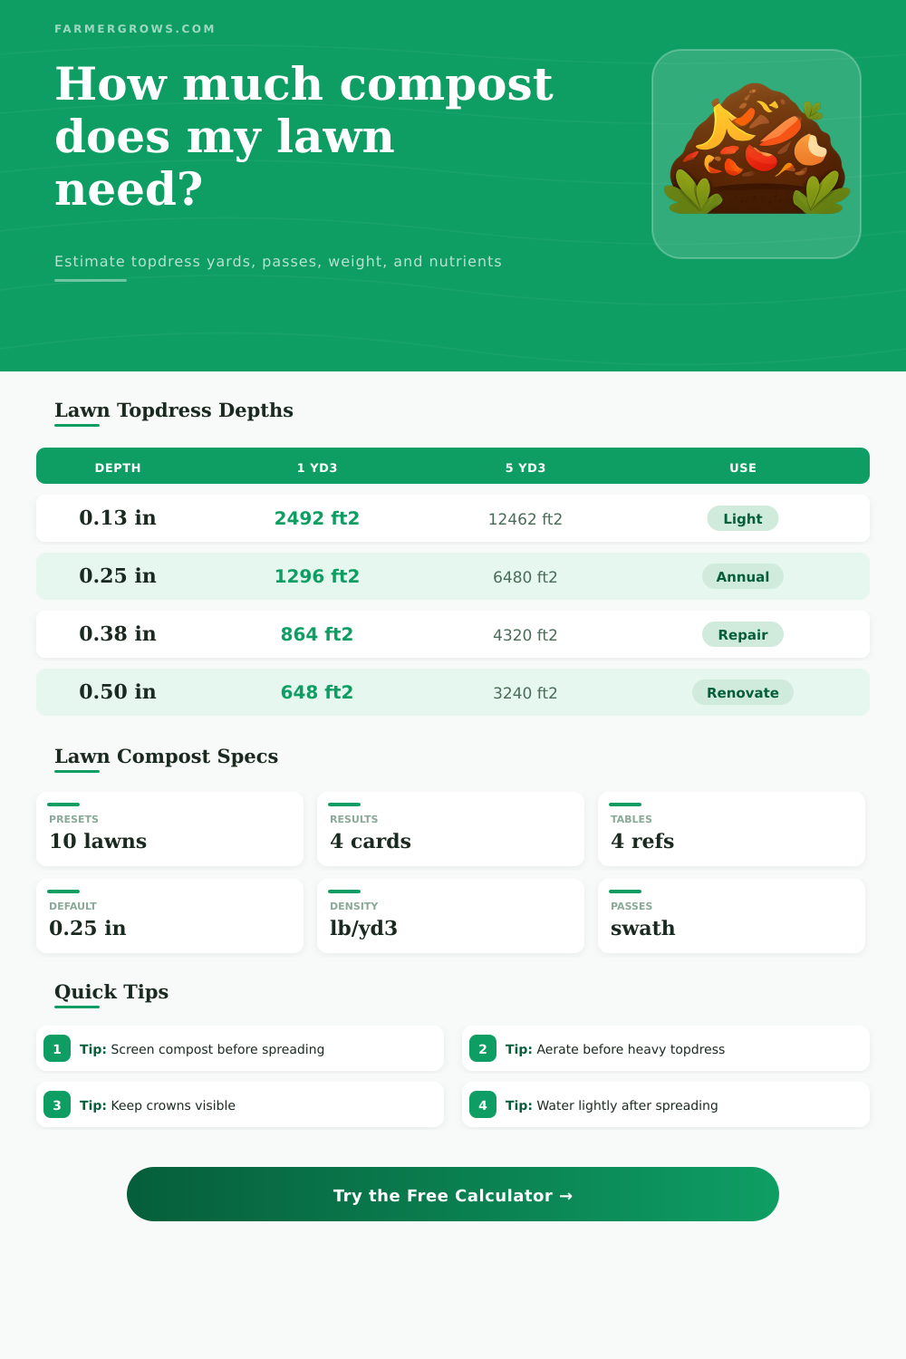
Task: Select tip number 1 badge
Action: point(57,1049)
